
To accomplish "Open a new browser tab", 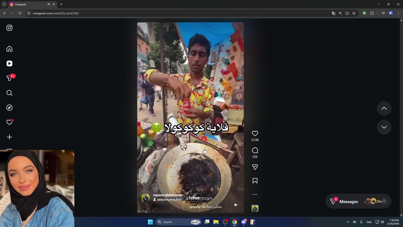I will [61, 4].
